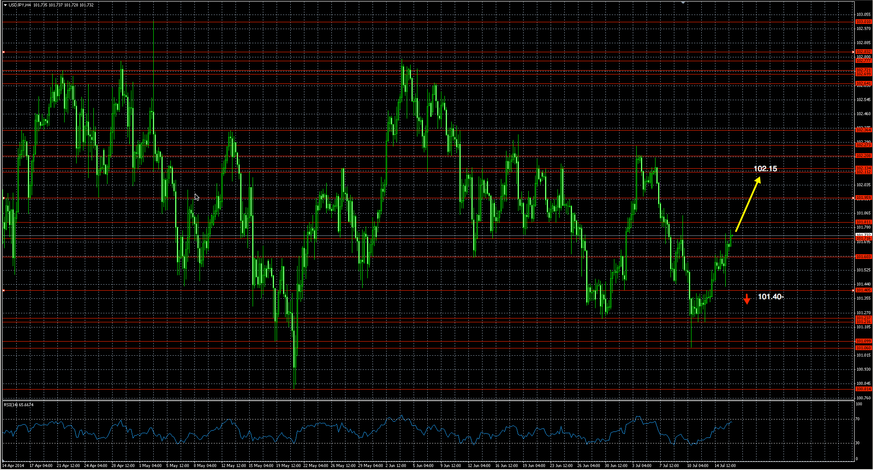The image size is (873, 470).
Task: Select the 102.364 red price label
Action: click(863, 130)
